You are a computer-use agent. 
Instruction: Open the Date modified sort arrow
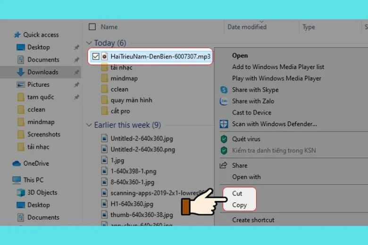[261, 21]
